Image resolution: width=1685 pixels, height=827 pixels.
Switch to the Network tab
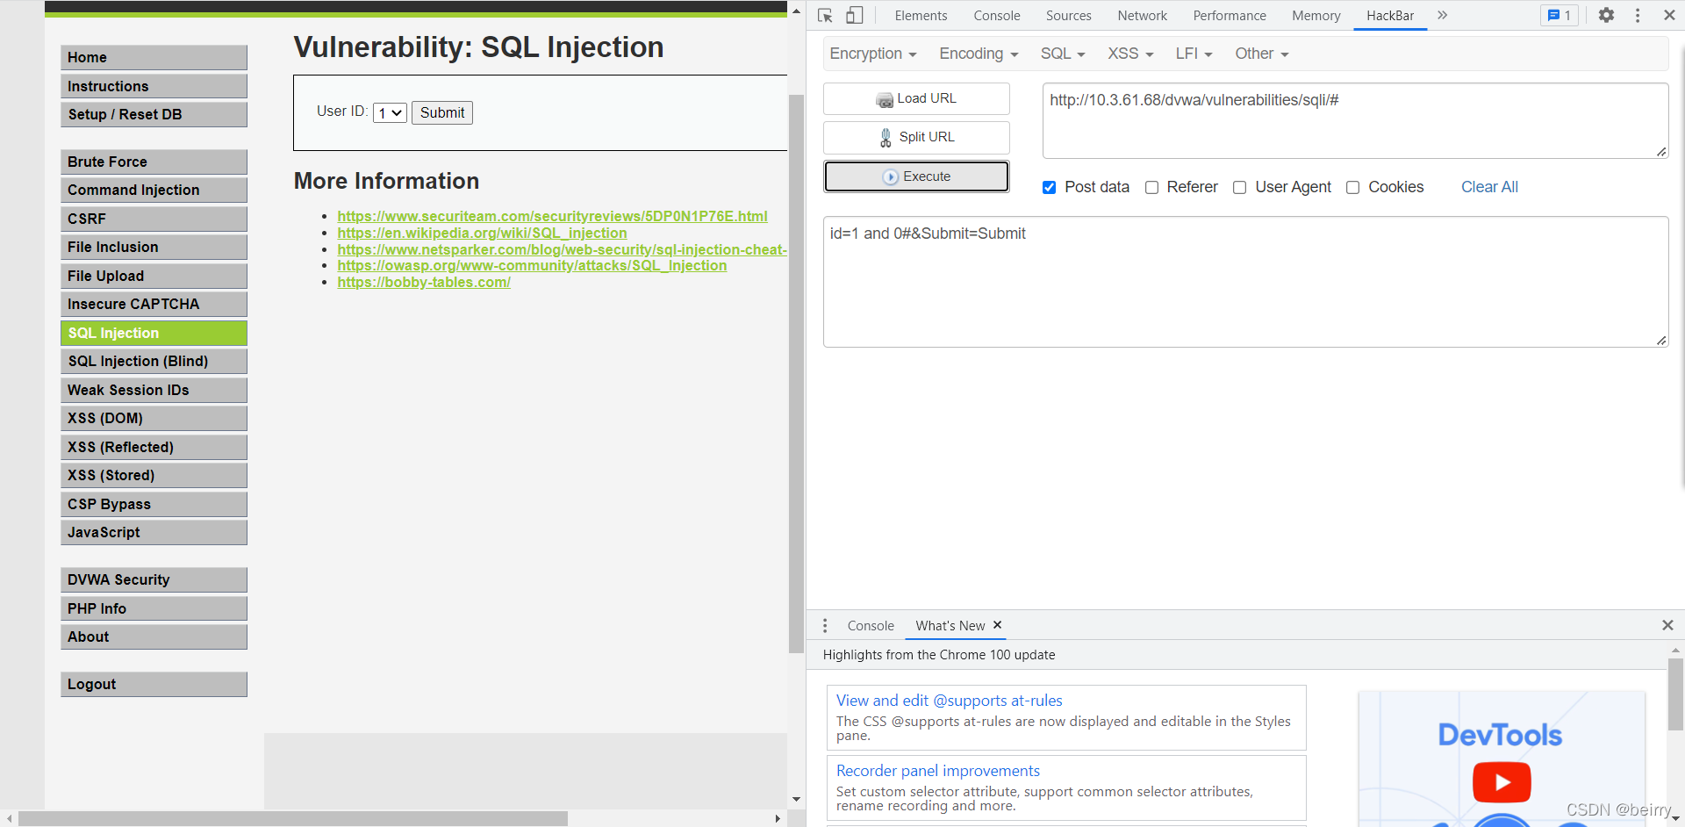coord(1142,16)
